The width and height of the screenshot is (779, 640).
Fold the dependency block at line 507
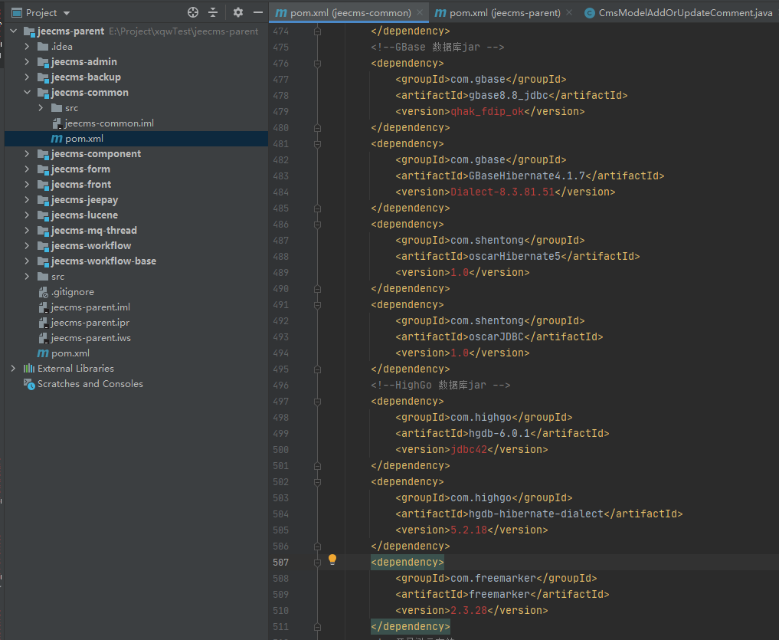click(x=317, y=563)
